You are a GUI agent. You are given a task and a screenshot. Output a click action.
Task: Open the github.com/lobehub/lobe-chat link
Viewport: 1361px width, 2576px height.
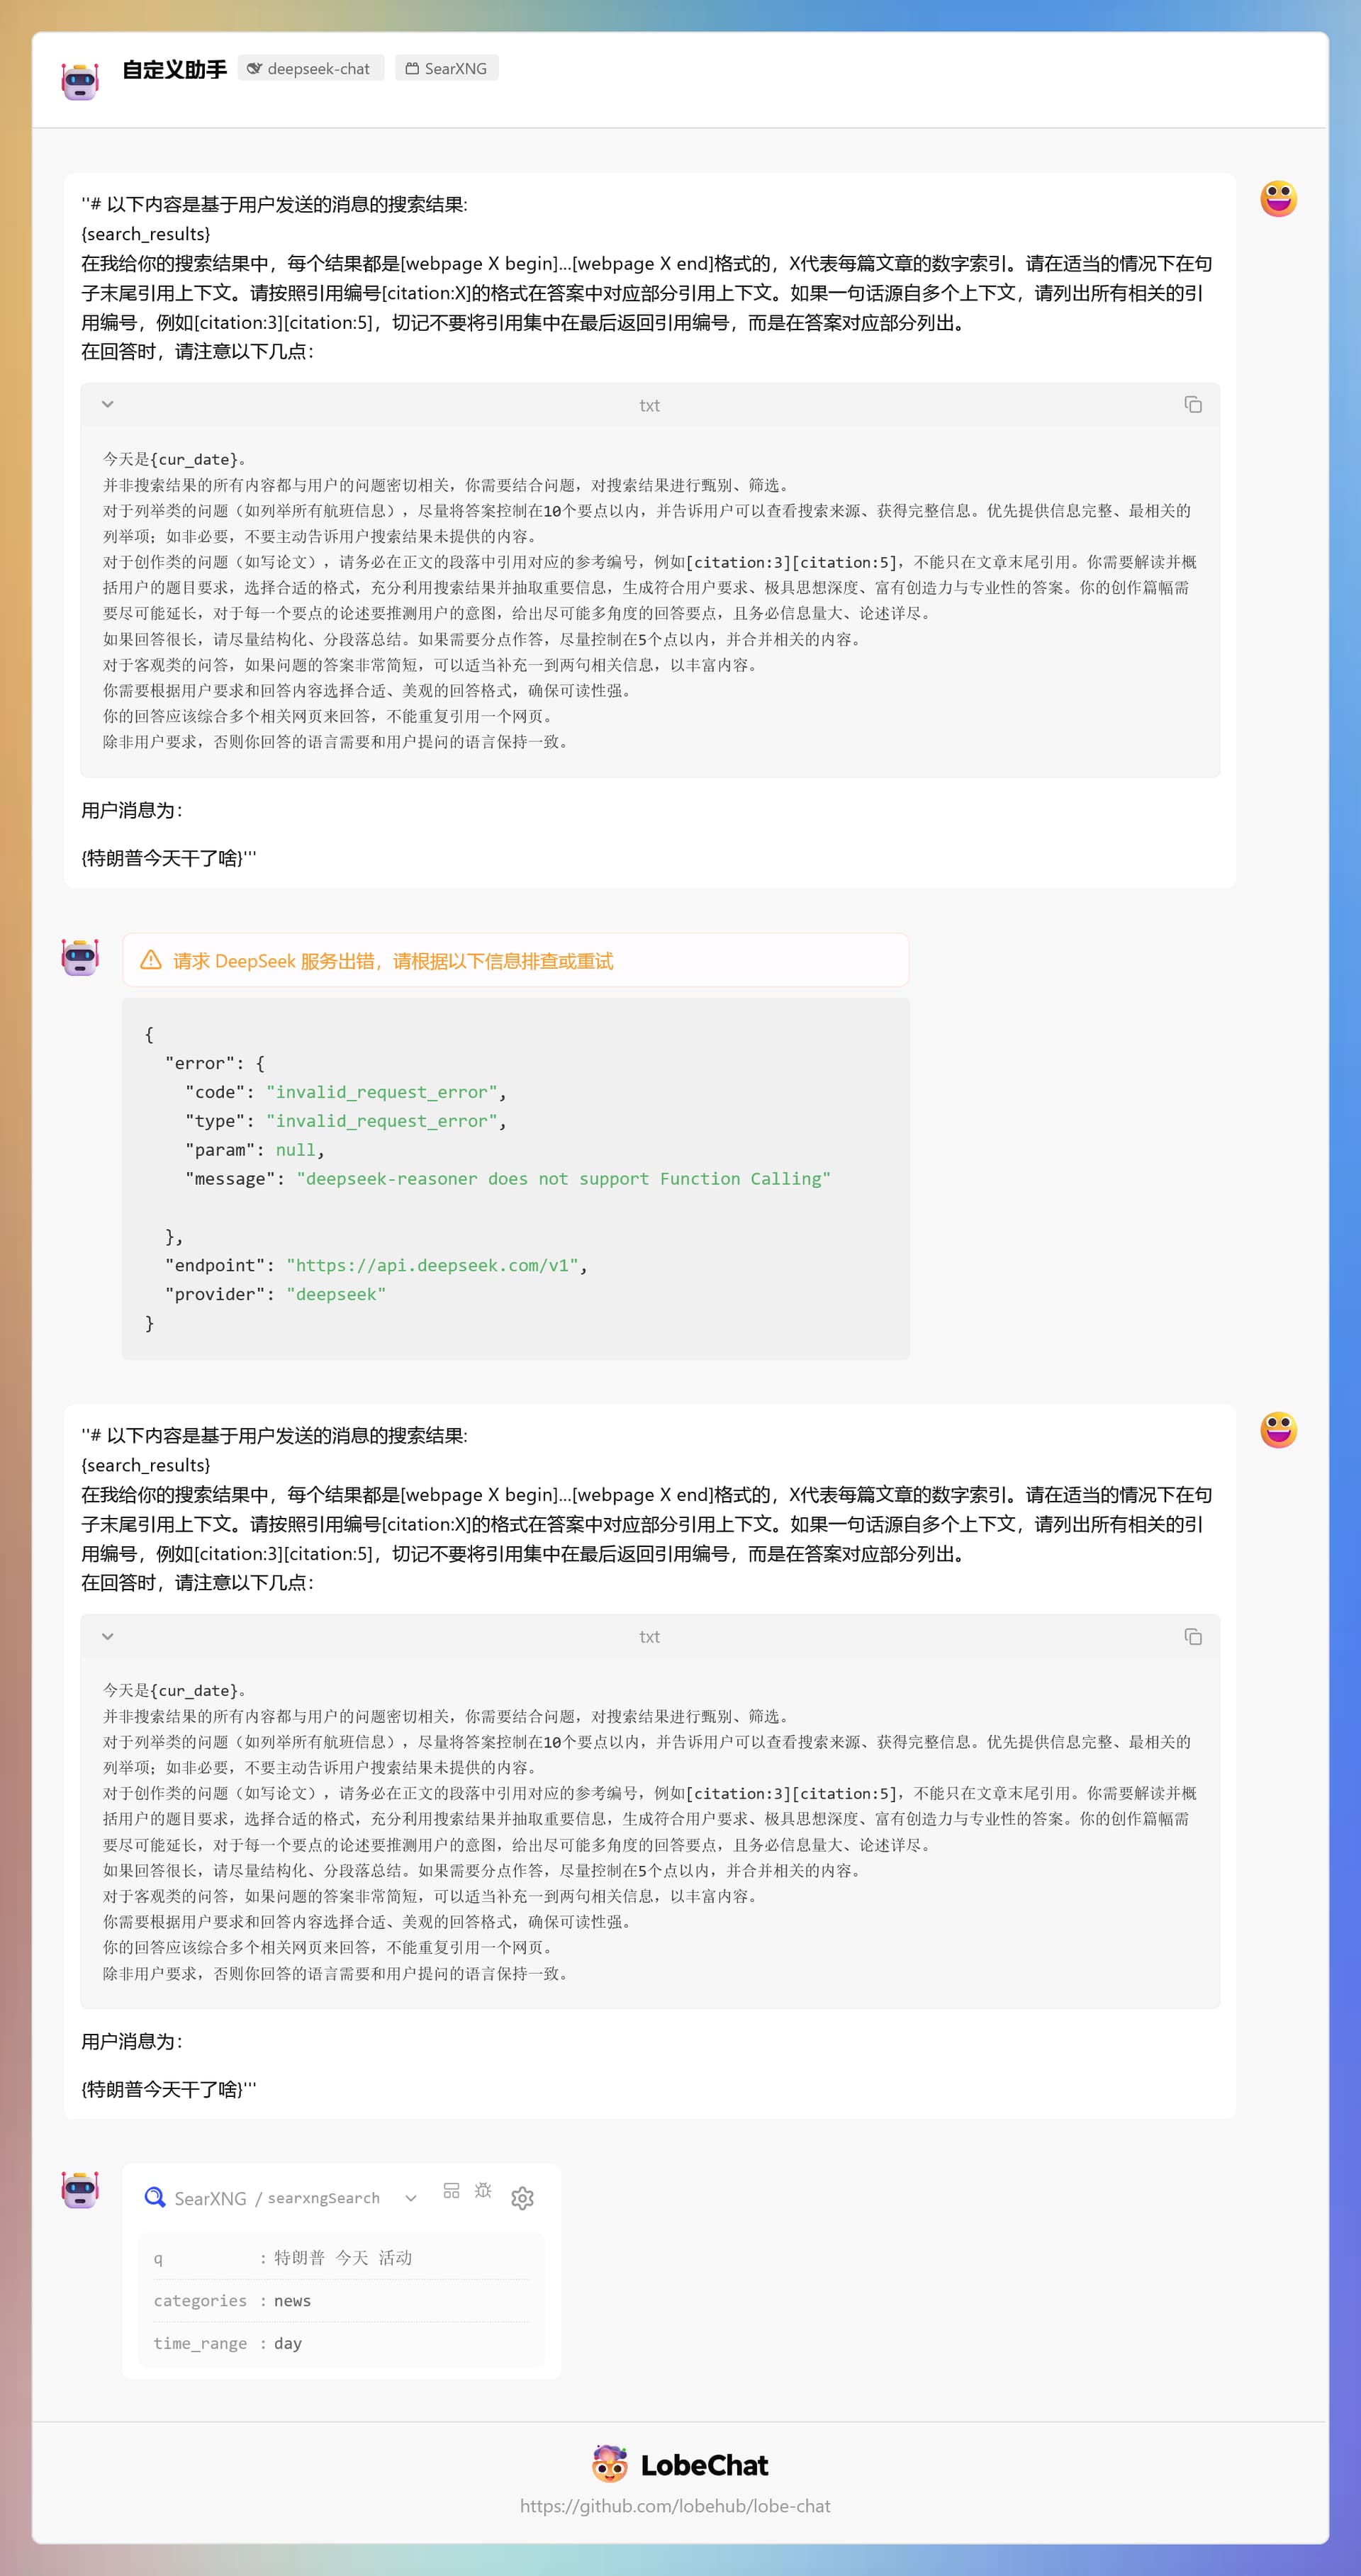(x=675, y=2506)
